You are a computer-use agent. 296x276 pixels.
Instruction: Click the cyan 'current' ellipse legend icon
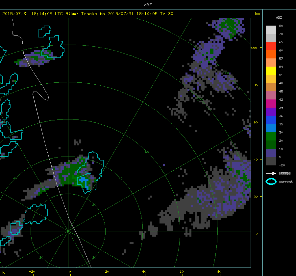(x=271, y=181)
